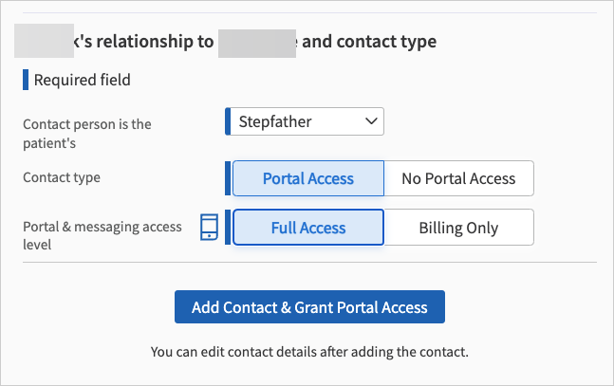Select Portal Access contact type
This screenshot has width=614, height=386.
pos(307,178)
